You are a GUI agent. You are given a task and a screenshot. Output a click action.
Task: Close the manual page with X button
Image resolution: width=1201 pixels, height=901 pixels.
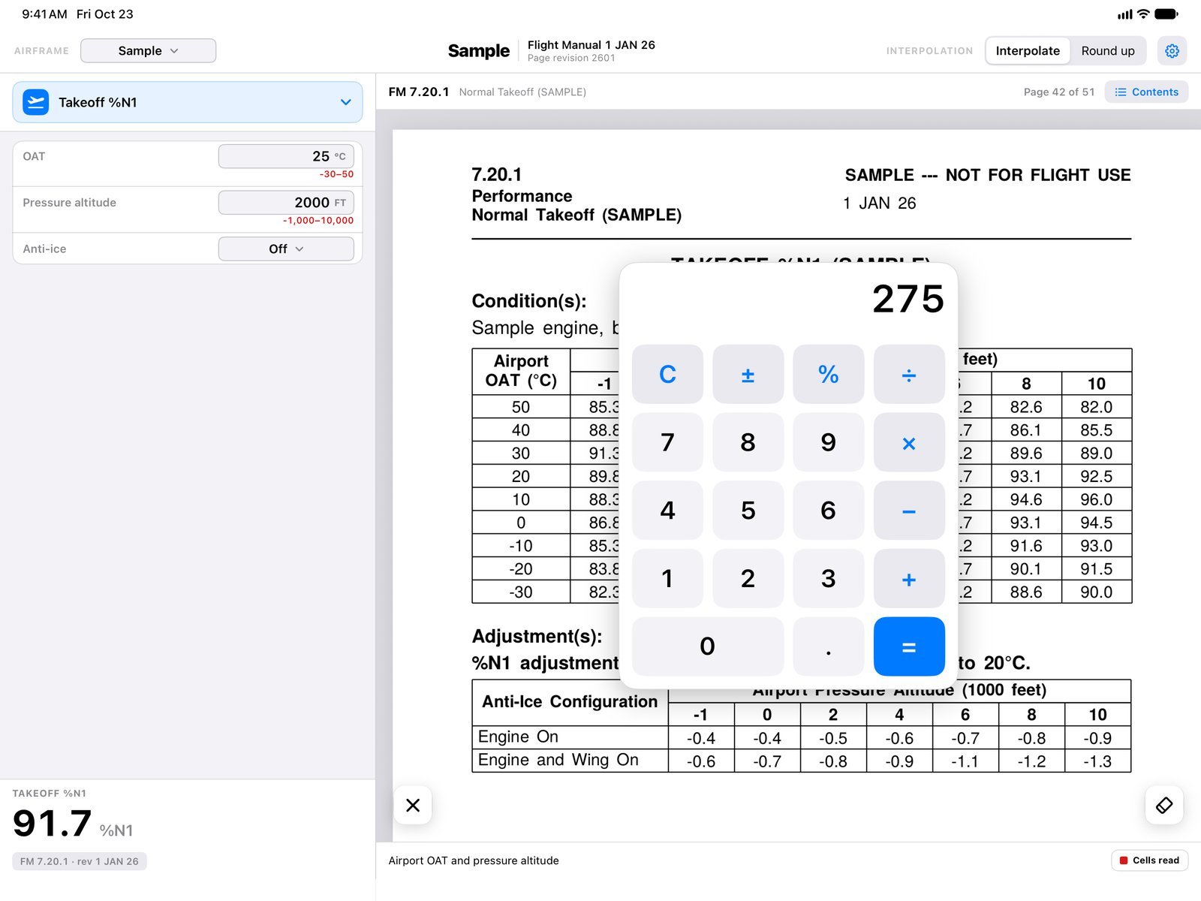413,805
